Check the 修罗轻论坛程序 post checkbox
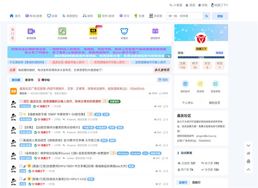 pyautogui.click(x=21, y=153)
